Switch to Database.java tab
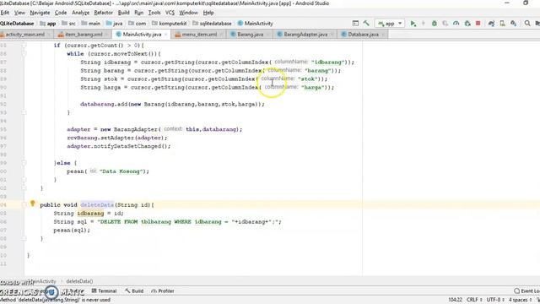Screen dimensions: 540x304 click(363, 35)
